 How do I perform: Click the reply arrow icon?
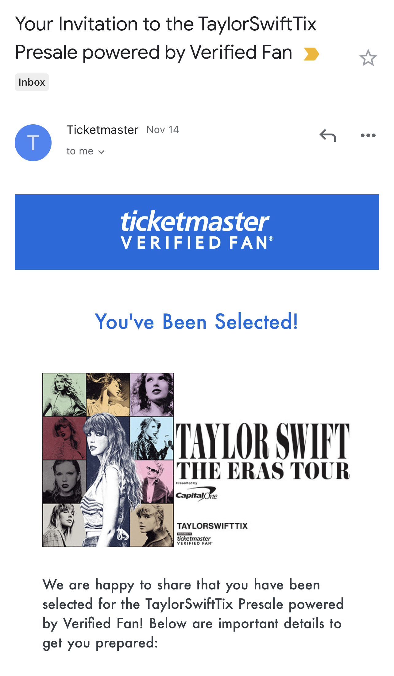click(x=327, y=136)
